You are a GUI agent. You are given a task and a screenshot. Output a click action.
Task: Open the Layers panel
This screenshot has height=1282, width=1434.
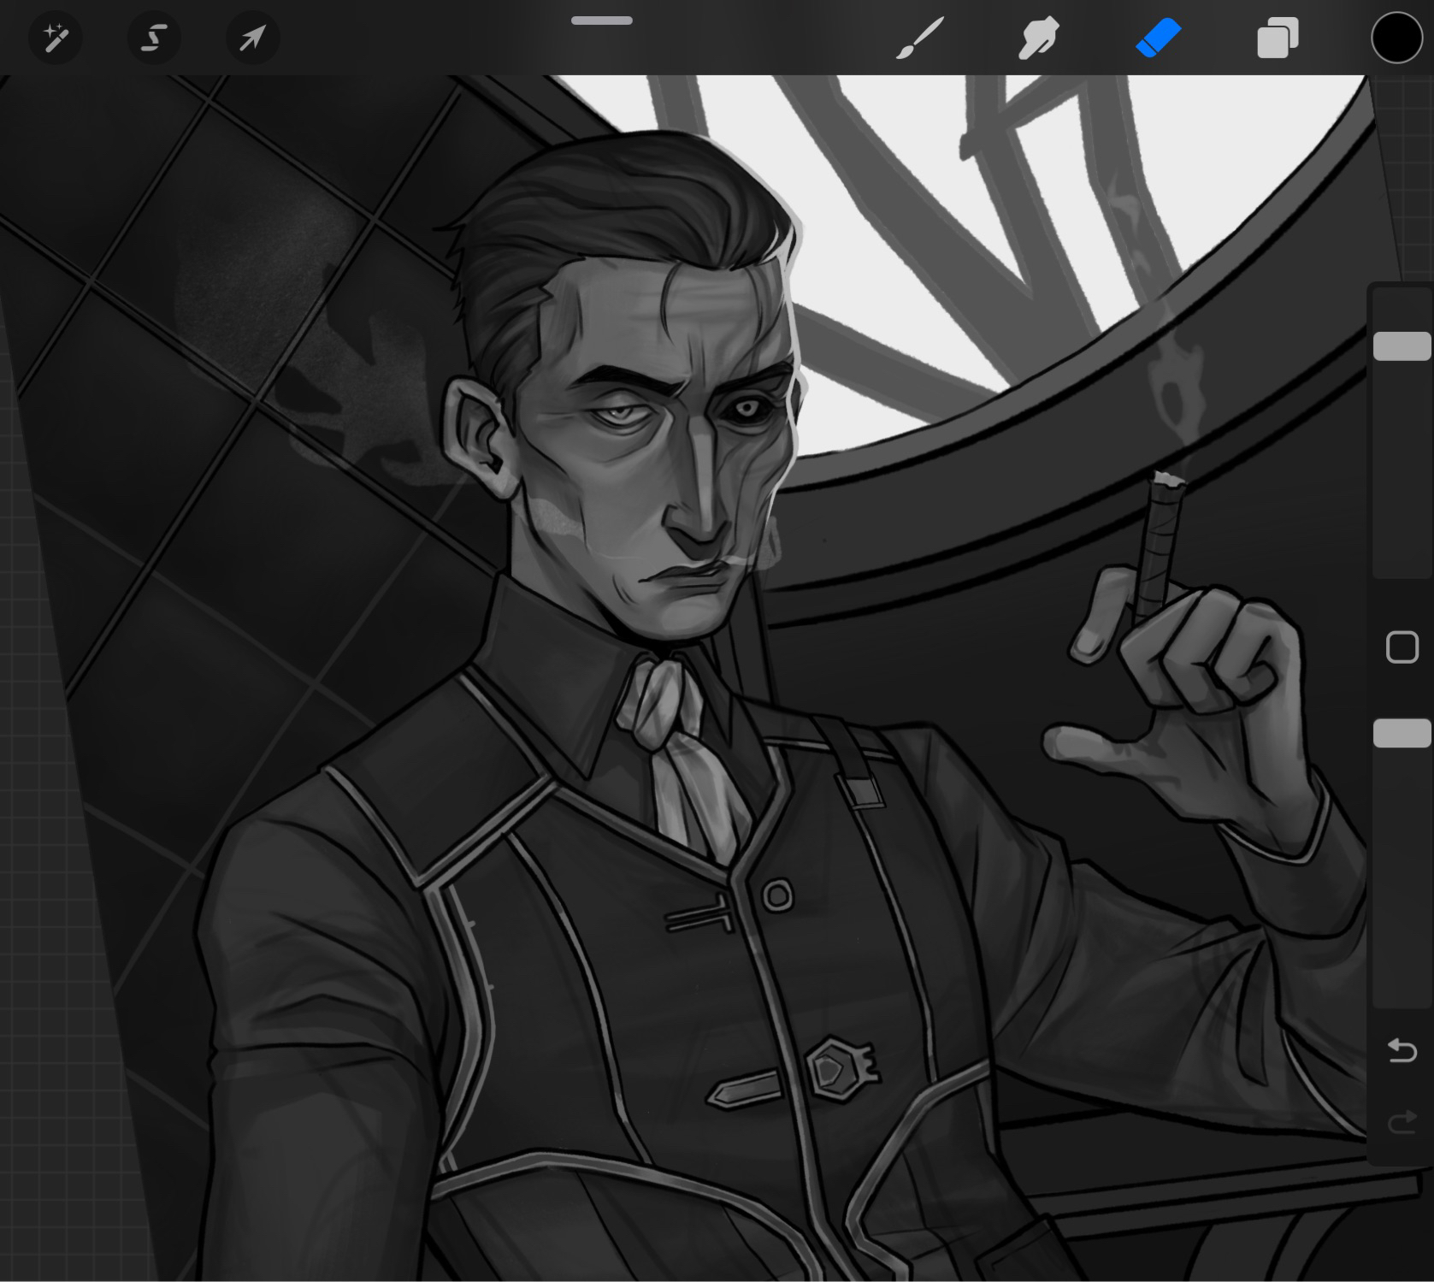[x=1278, y=39]
